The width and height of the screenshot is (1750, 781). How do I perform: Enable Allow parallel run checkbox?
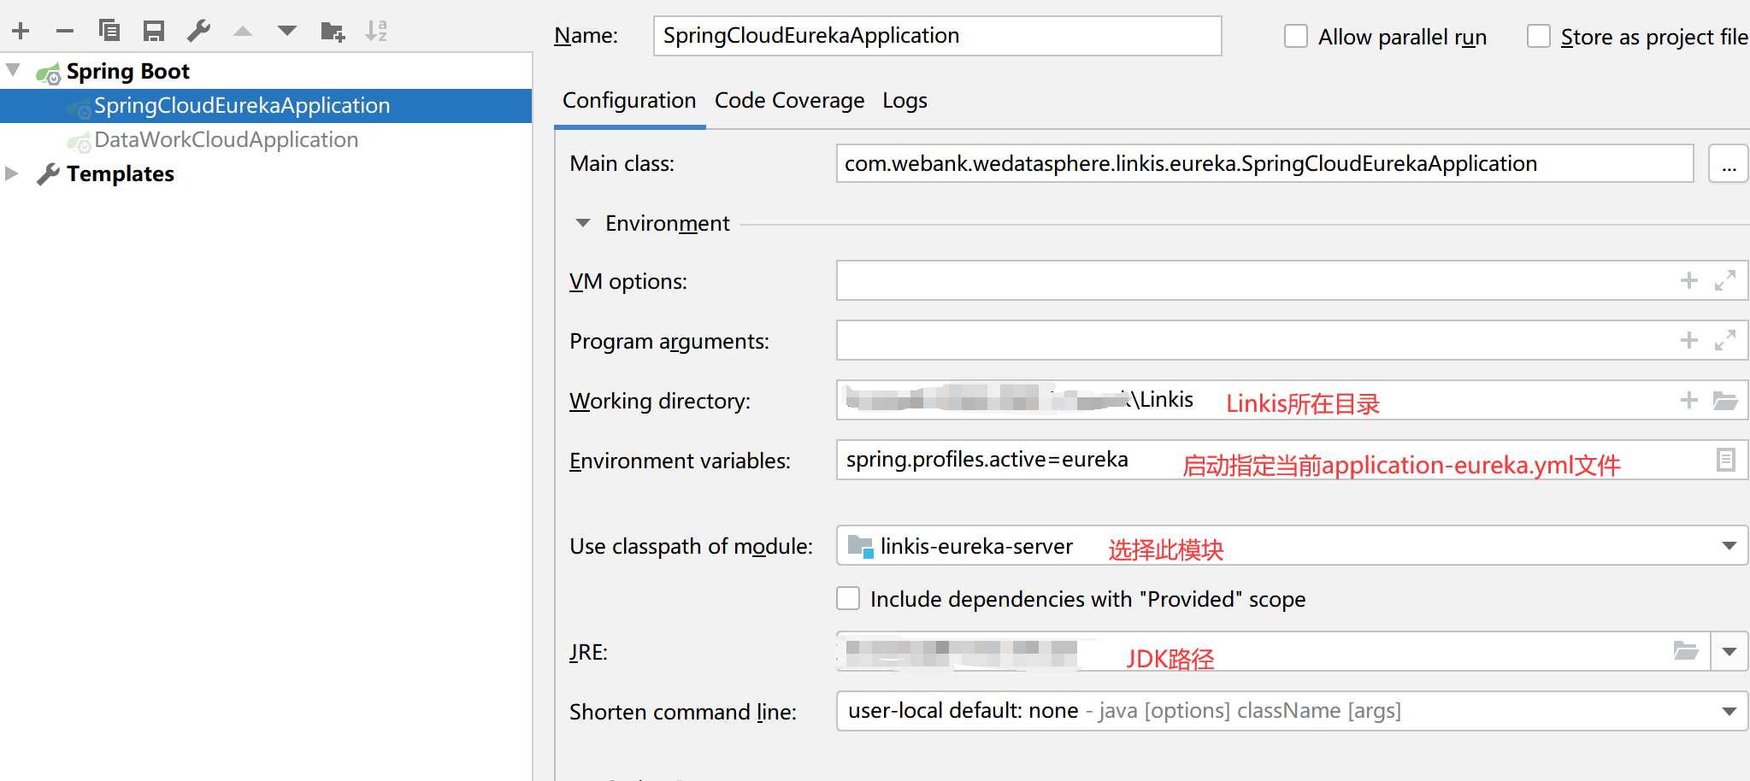coord(1296,37)
